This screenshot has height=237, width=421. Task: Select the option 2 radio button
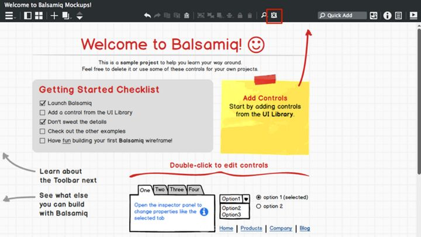click(x=258, y=207)
